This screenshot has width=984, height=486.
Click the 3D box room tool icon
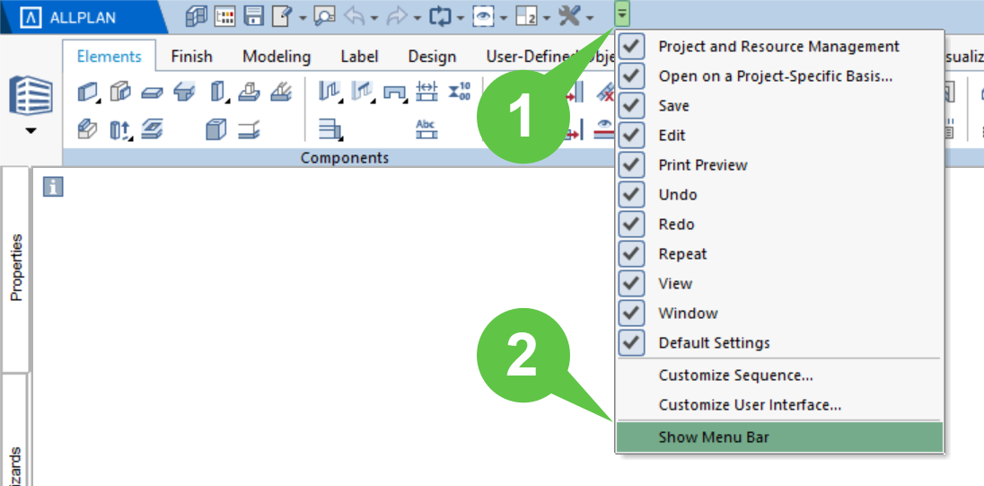point(215,129)
